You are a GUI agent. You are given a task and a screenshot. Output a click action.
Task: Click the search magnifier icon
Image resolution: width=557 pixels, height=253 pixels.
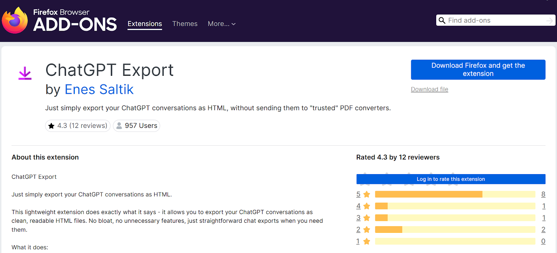coord(442,21)
